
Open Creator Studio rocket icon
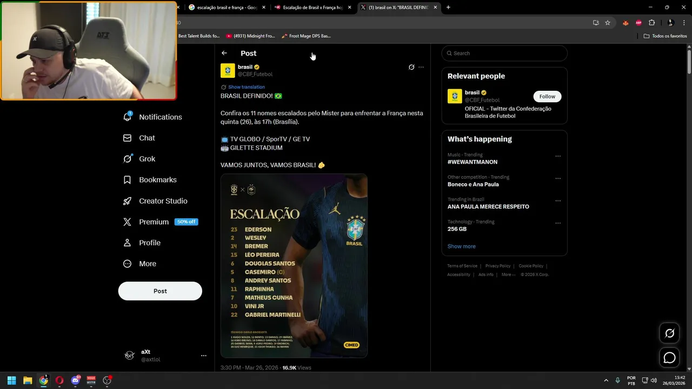(x=128, y=201)
